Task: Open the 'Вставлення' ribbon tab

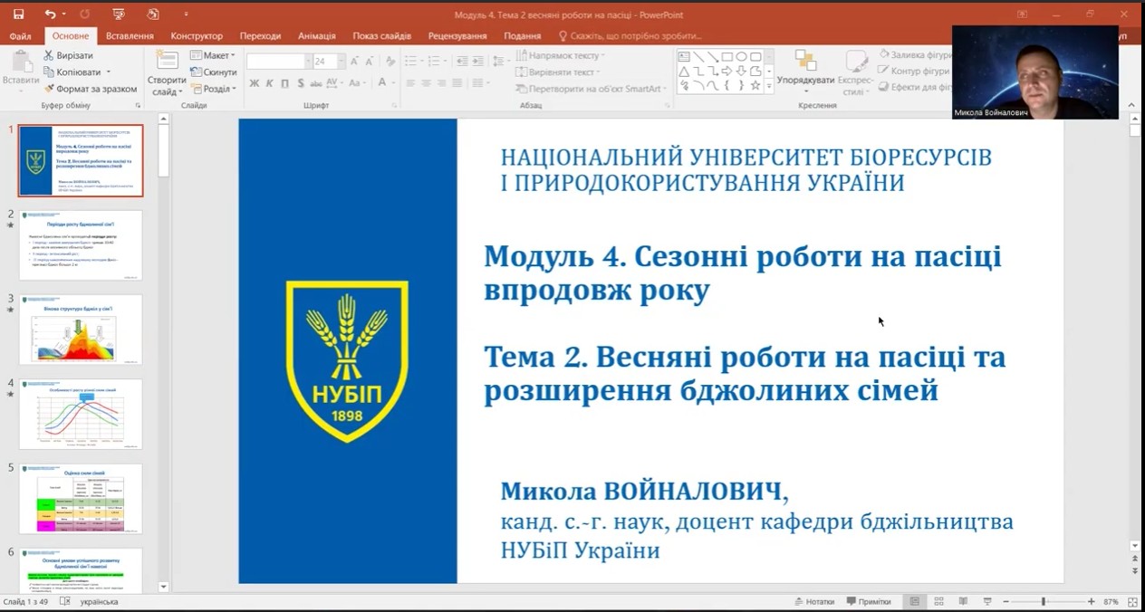Action: [130, 36]
